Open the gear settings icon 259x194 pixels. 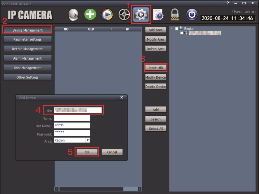point(141,15)
